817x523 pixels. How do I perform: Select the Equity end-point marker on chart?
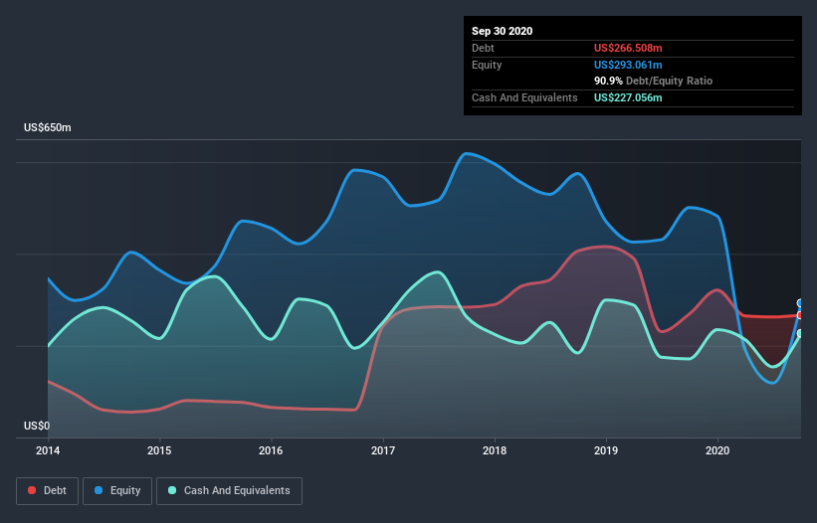click(x=800, y=303)
